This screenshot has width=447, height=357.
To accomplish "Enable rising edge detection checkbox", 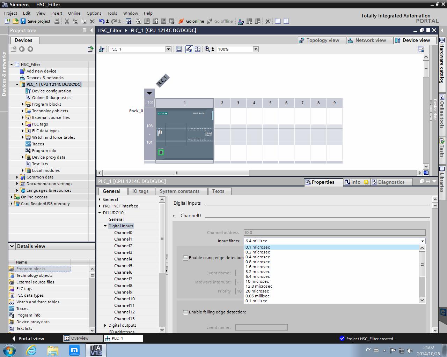I will pyautogui.click(x=185, y=258).
